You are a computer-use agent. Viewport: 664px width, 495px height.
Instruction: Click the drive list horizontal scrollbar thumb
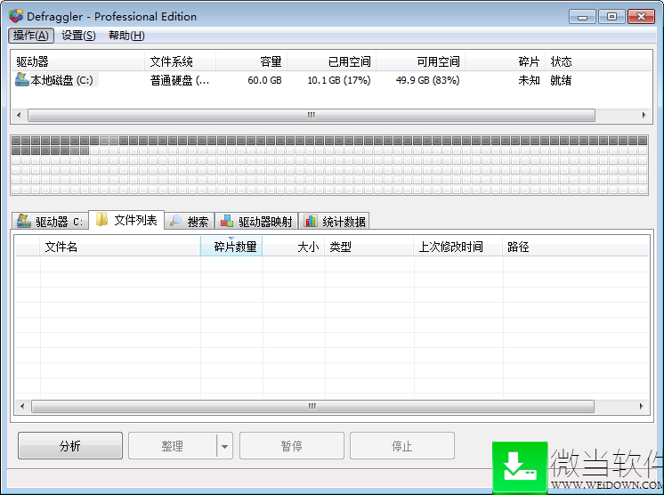pos(312,115)
